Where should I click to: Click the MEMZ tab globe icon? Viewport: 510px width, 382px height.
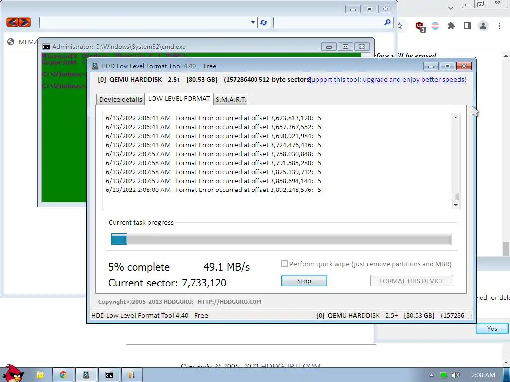pos(11,42)
